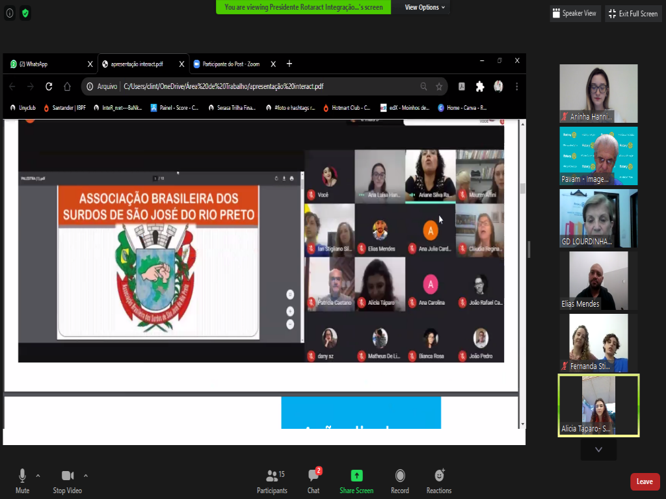Start recording with the Record icon
Image resolution: width=666 pixels, height=499 pixels.
(400, 476)
